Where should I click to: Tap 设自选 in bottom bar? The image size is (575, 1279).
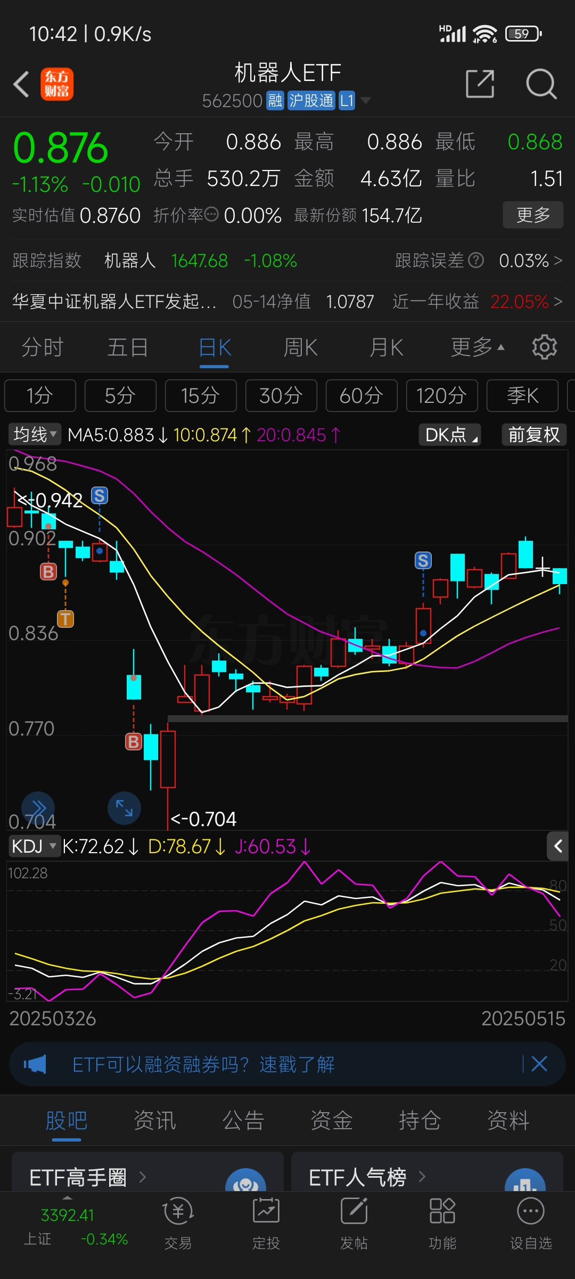(531, 1223)
